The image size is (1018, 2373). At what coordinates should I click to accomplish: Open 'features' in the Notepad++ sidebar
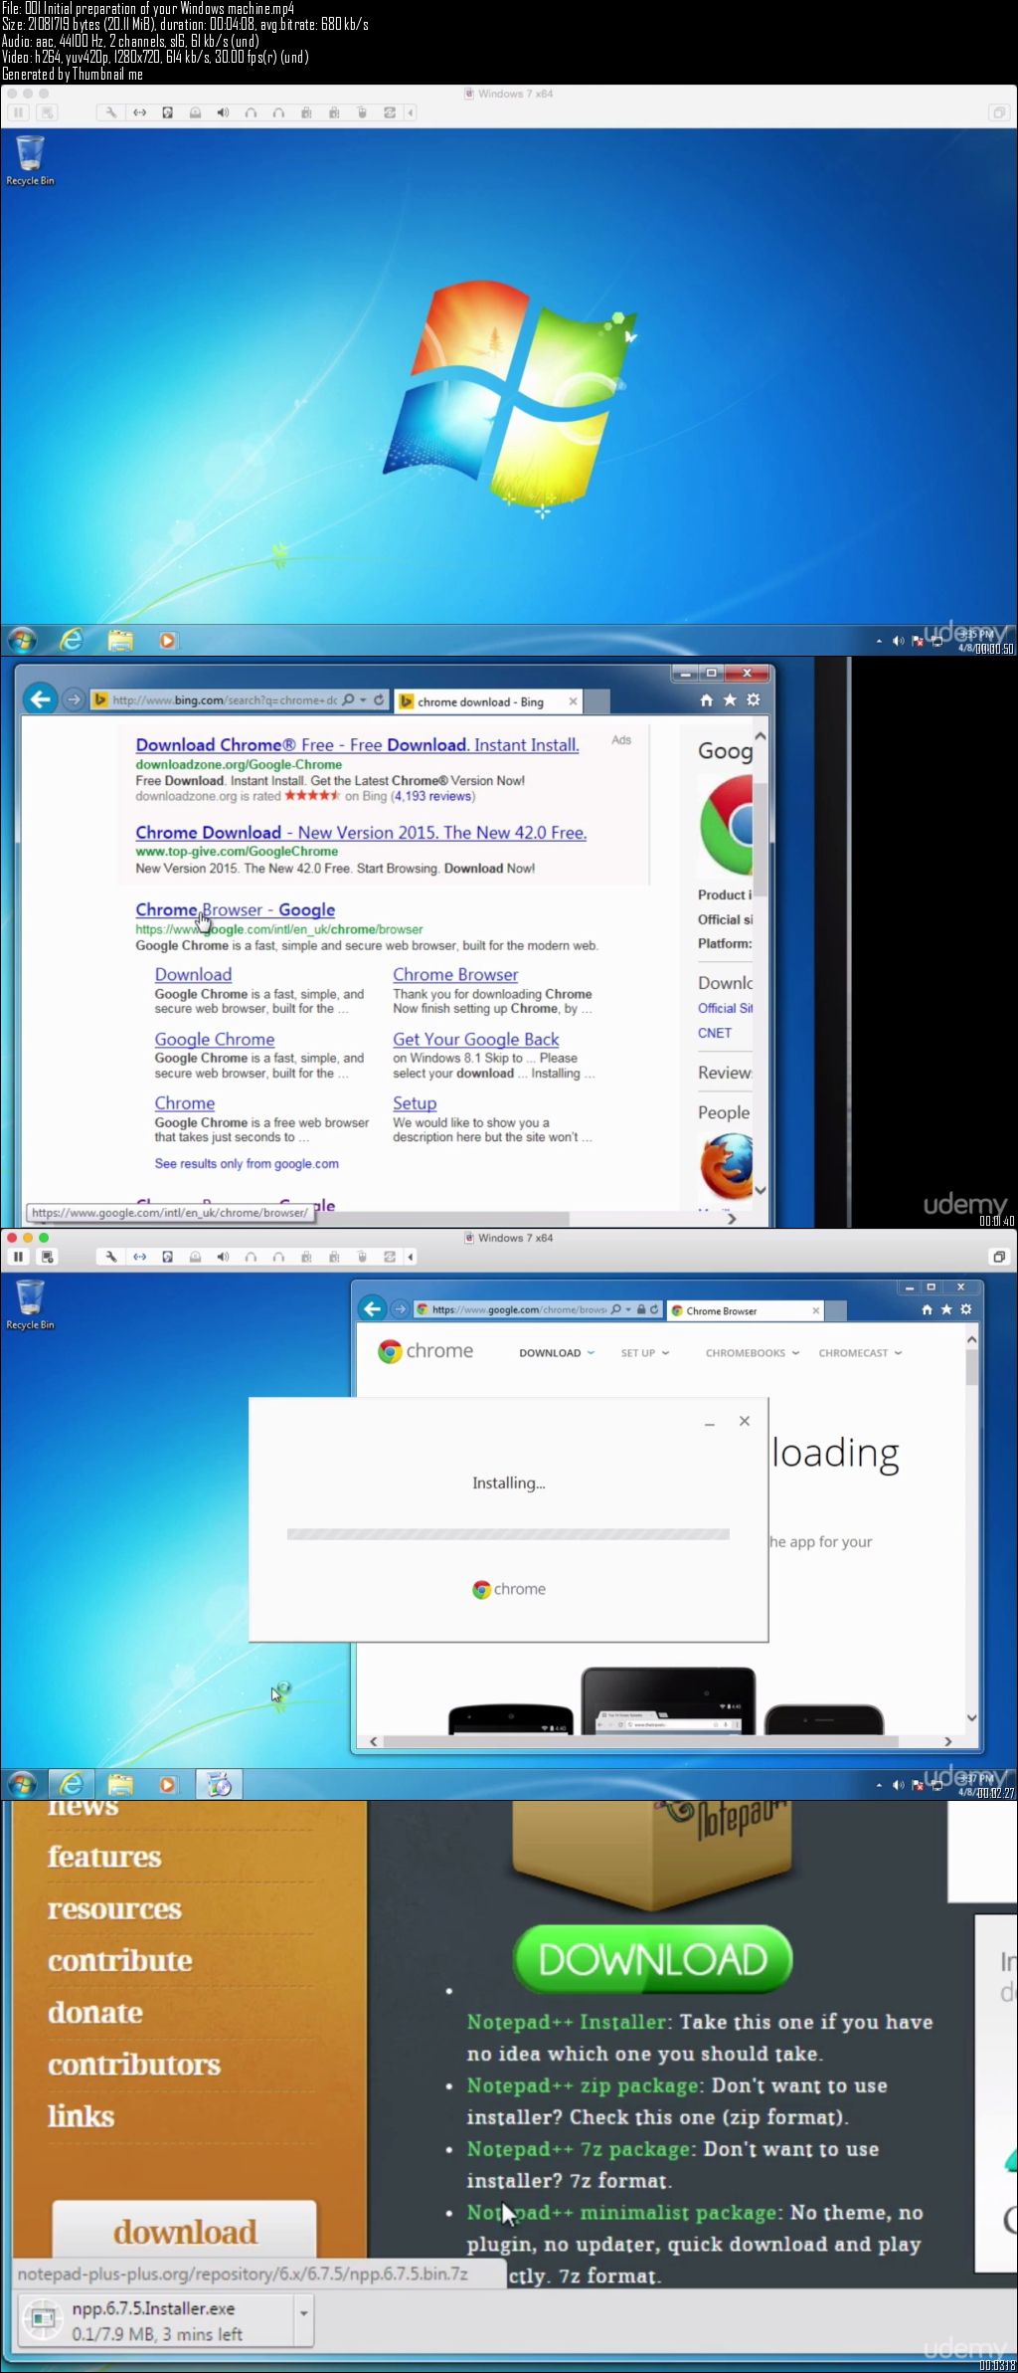tap(104, 1857)
